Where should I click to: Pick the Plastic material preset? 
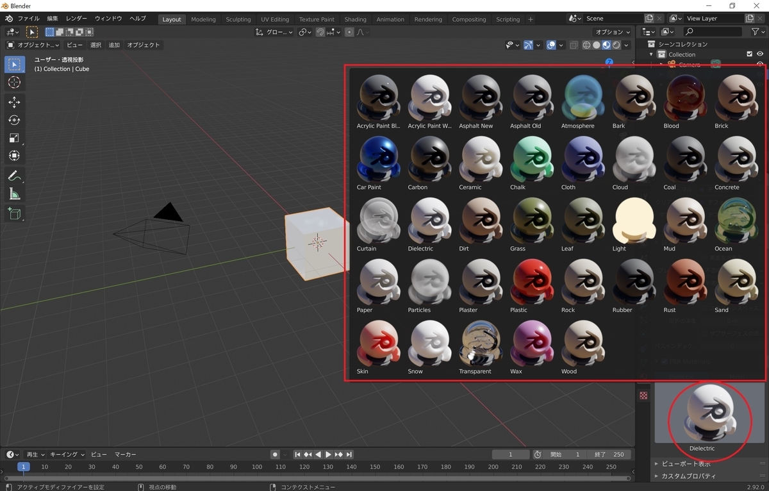coord(532,286)
